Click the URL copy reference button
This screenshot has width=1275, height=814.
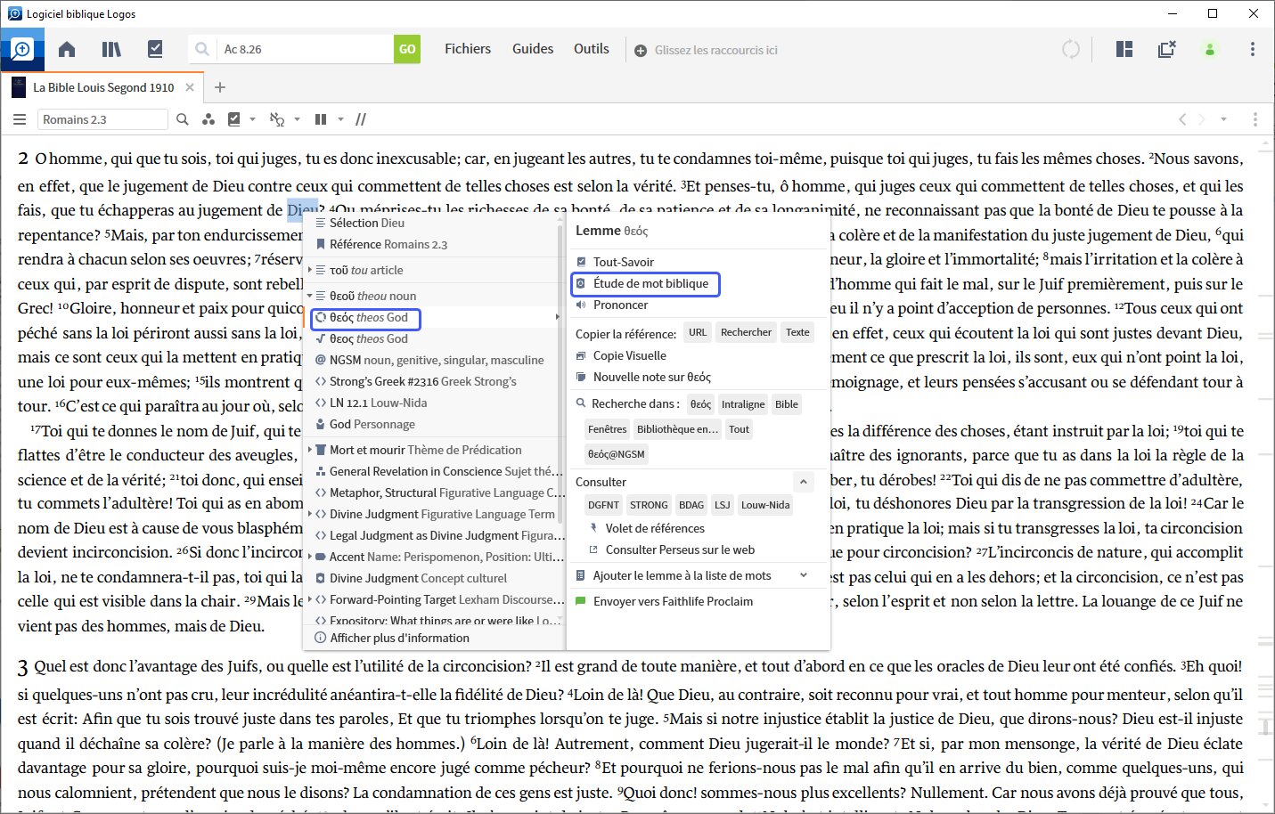698,332
